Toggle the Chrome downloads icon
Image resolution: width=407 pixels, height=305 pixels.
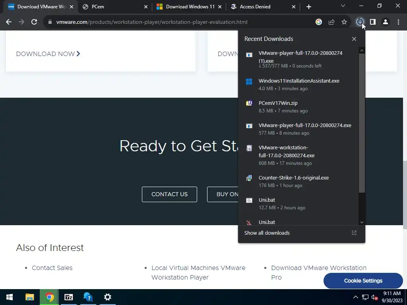[x=360, y=22]
